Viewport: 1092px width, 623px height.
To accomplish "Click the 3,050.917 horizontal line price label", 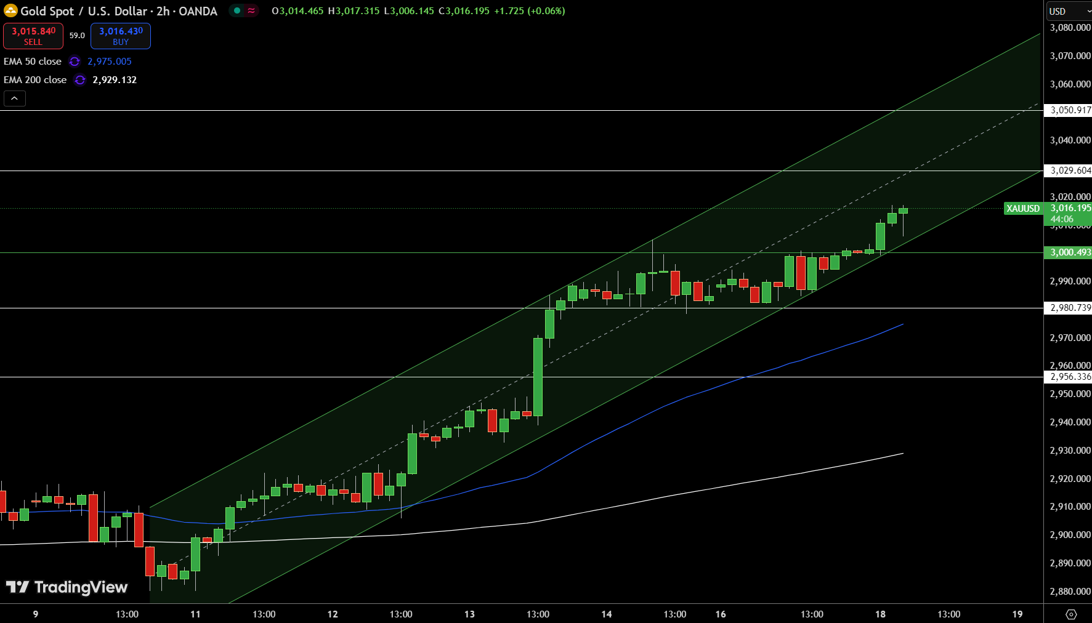I will pyautogui.click(x=1070, y=110).
